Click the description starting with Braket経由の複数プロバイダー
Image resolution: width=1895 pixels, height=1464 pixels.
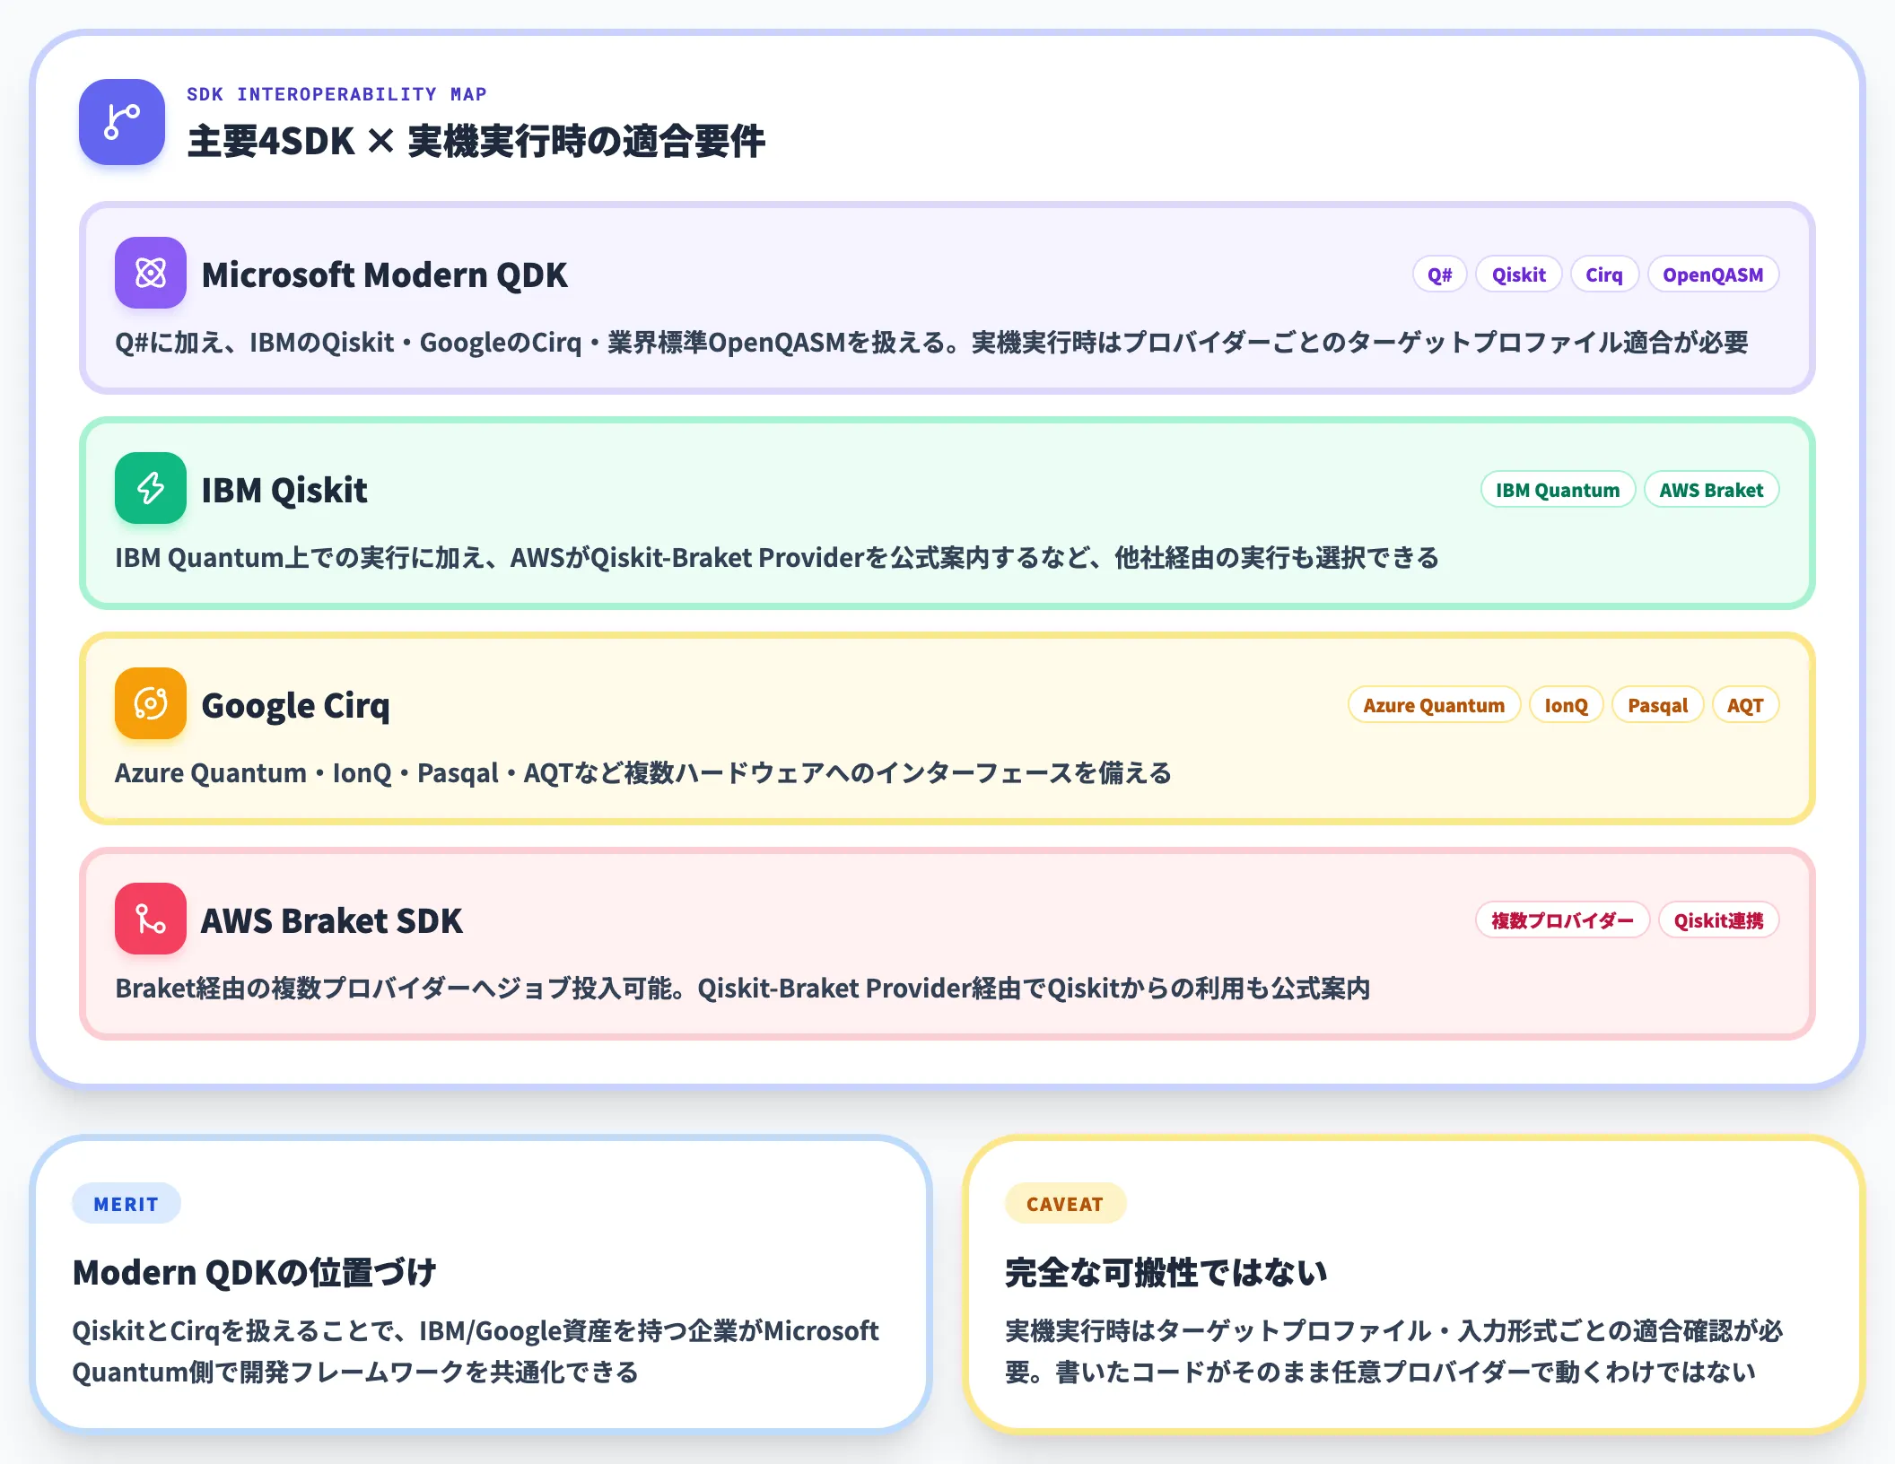tap(743, 988)
